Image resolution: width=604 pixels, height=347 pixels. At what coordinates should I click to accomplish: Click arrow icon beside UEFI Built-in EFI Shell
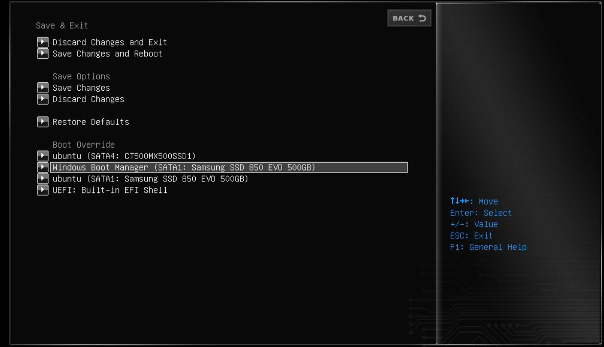click(x=43, y=190)
